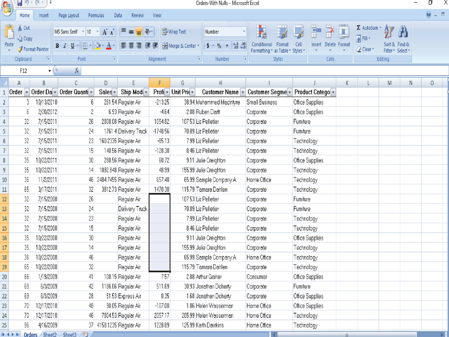Click the text Orientation icon
The image size is (449, 337).
point(148,31)
